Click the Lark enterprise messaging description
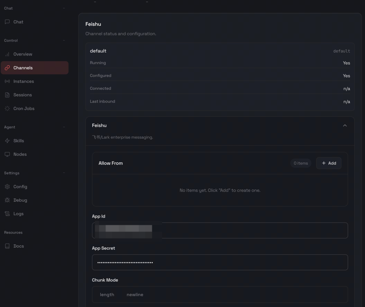 (x=122, y=137)
